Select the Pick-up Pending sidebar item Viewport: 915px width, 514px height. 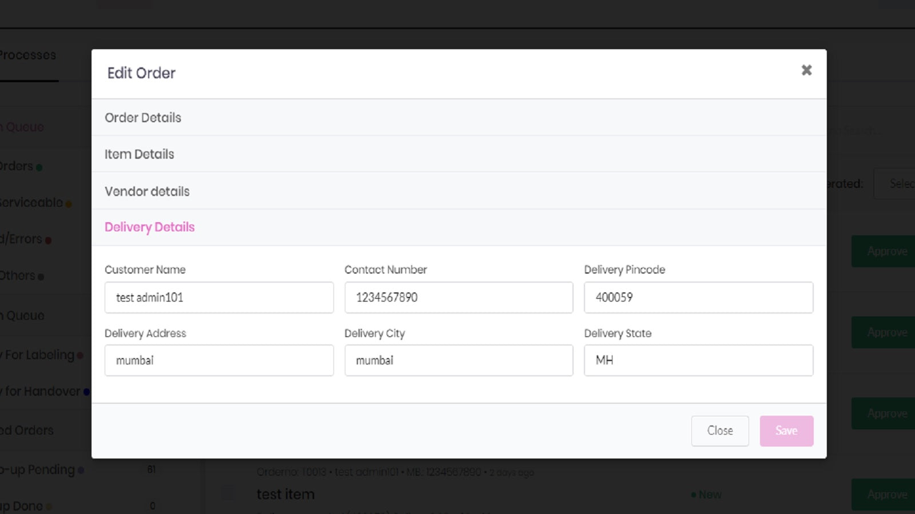point(40,469)
